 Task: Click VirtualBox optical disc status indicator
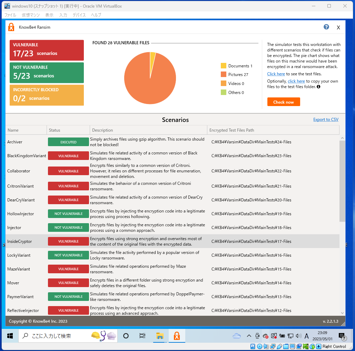point(260,346)
